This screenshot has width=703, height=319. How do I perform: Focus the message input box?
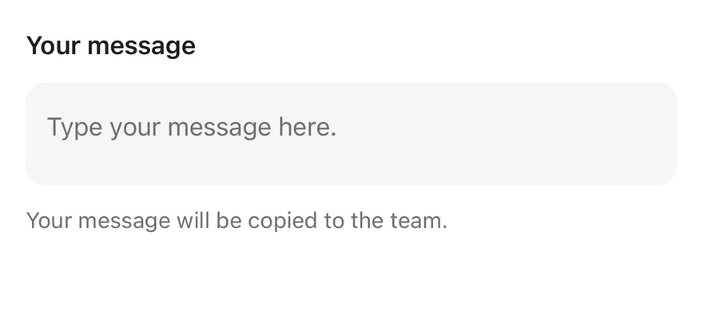click(351, 134)
